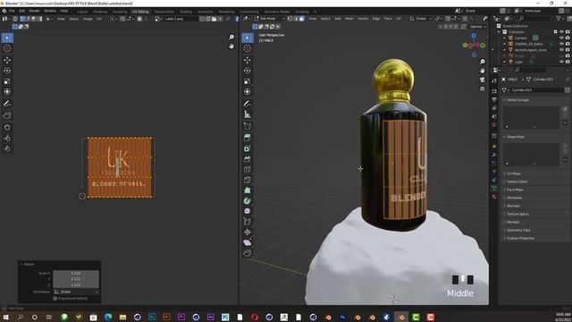Toggle Light visibility eye in outliner

561,62
